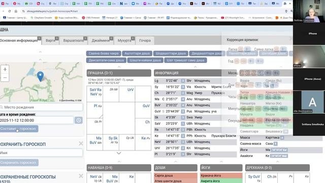Screen dimensions: 325x183
Task: Collapse chevron above НАВАМША (D-9) panel
Action: (119, 162)
